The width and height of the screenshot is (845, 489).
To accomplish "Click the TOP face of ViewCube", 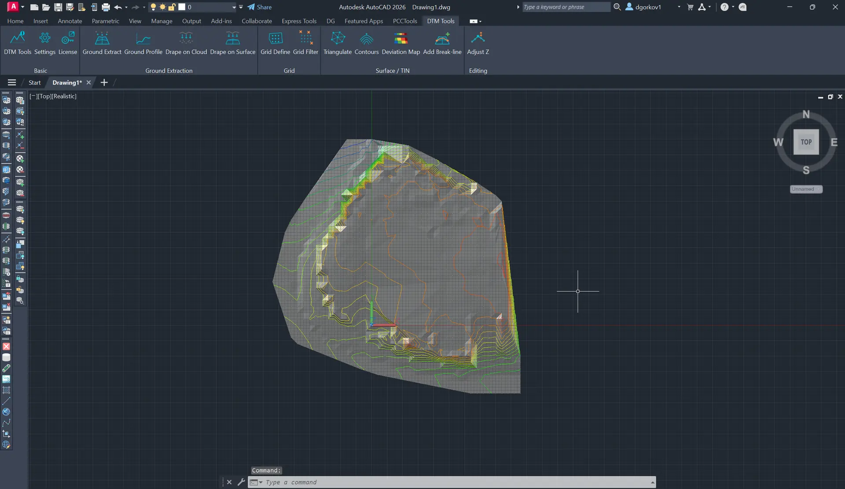I will pyautogui.click(x=806, y=142).
